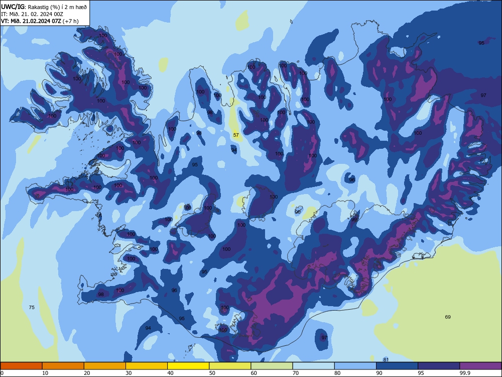Click the amber 20–30 legend swatch
Viewport: 502px width, 377px height.
pos(105,366)
